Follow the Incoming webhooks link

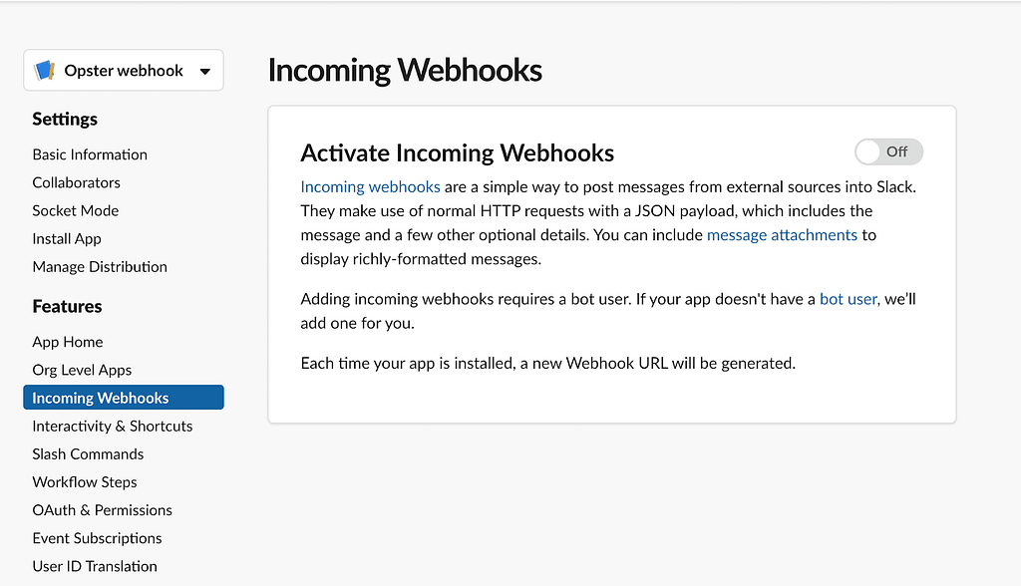click(370, 187)
